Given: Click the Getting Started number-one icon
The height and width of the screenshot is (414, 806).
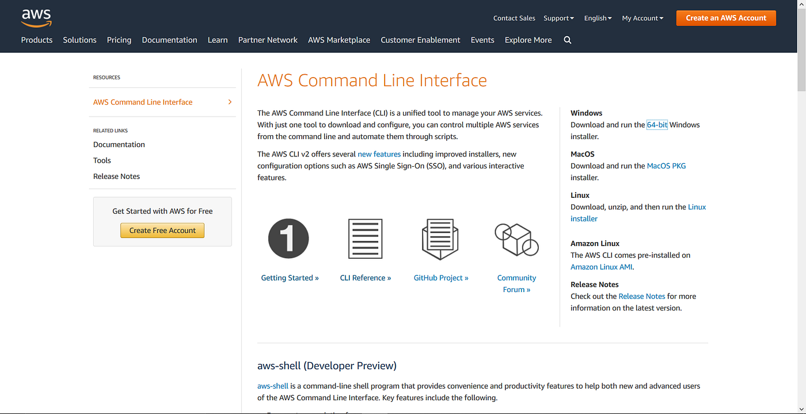Looking at the screenshot, I should (x=288, y=238).
